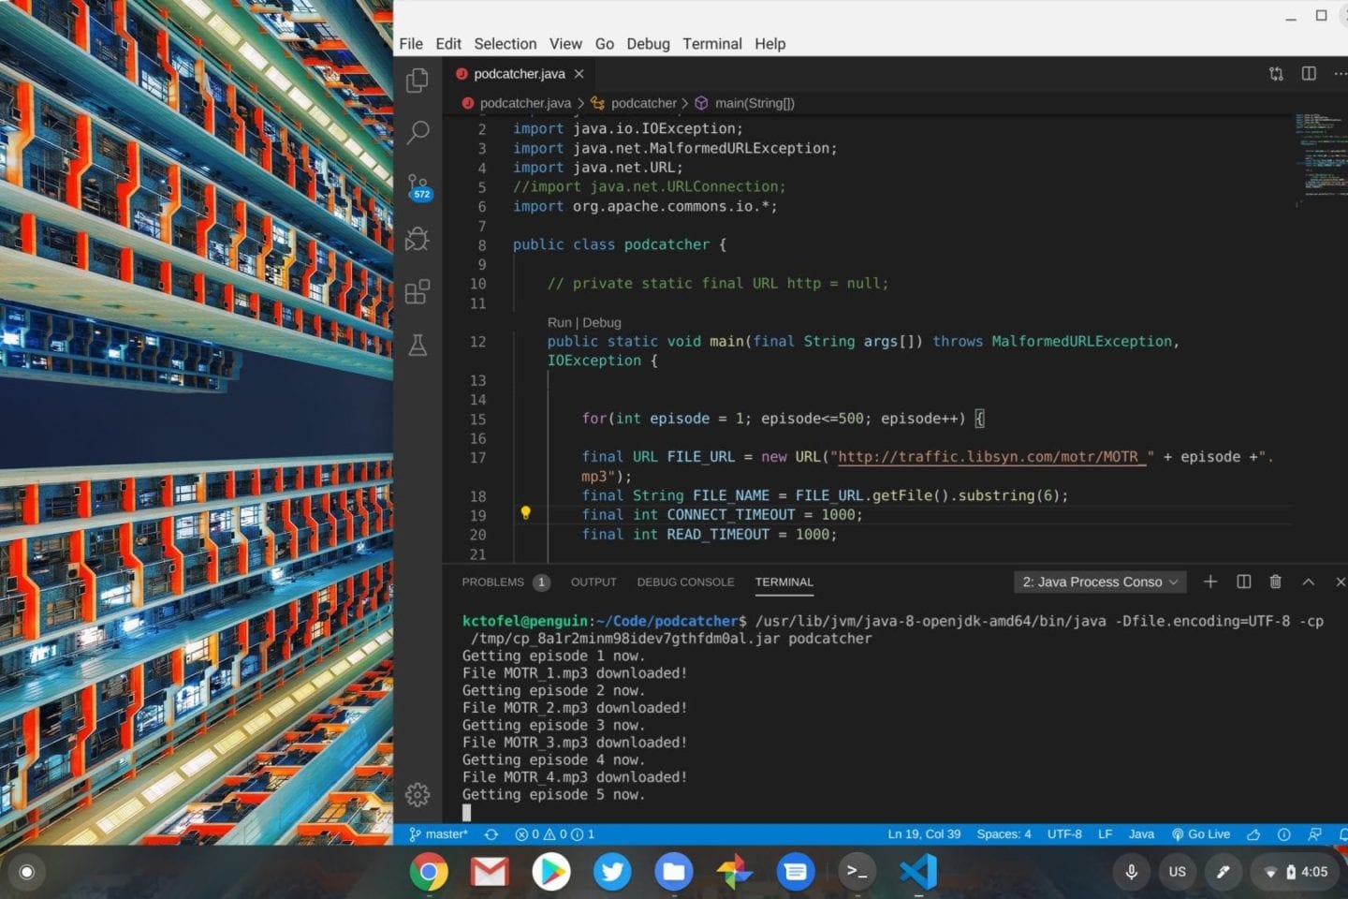1348x899 pixels.
Task: Maximize the panel with up chevron
Action: pyautogui.click(x=1309, y=582)
